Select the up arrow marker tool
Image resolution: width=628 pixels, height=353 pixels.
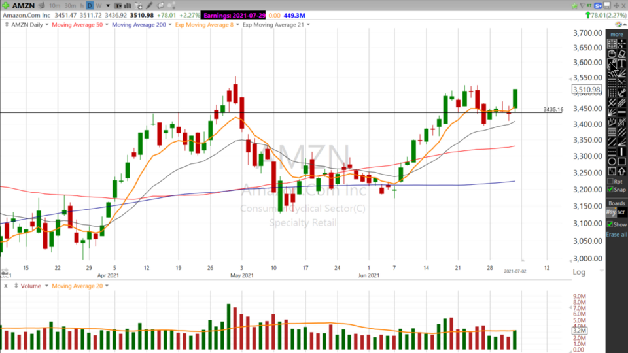click(622, 171)
